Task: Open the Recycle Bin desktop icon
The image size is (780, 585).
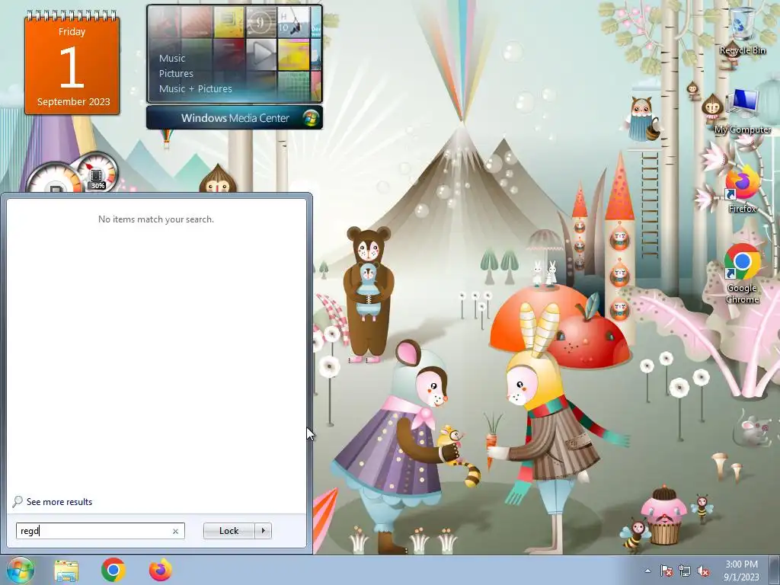Action: pyautogui.click(x=742, y=30)
